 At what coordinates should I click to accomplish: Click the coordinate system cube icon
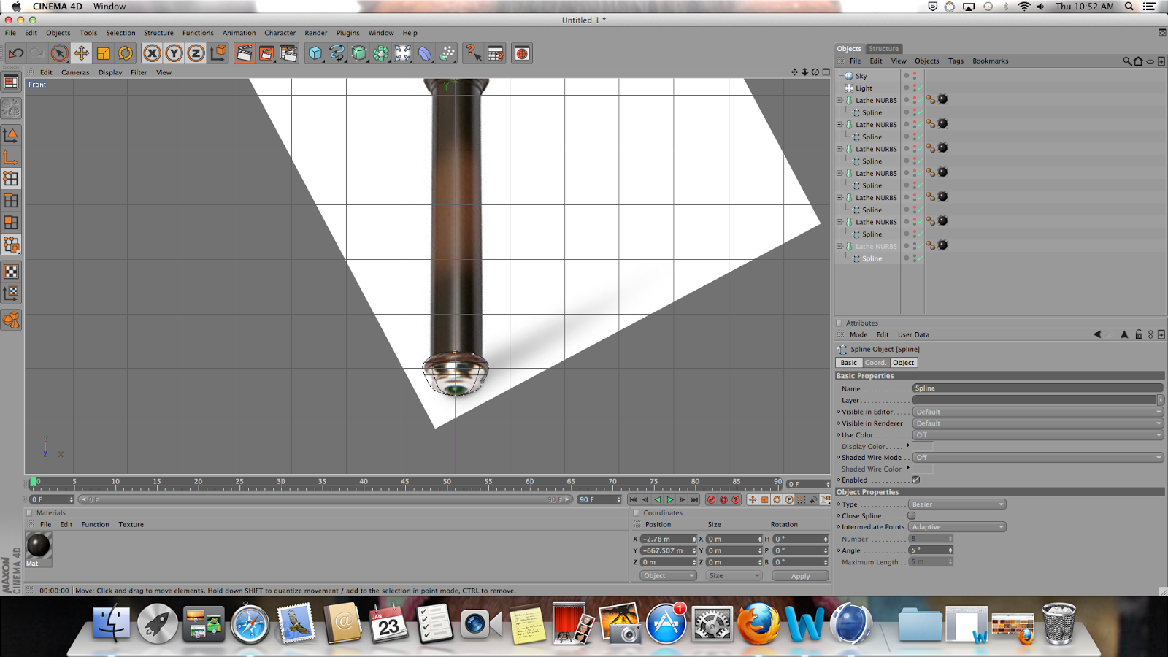pos(218,53)
